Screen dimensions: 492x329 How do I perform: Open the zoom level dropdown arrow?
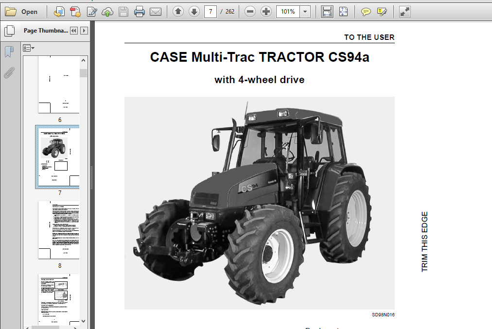(x=305, y=12)
